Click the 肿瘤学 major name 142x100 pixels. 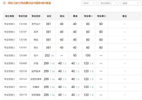click(x=36, y=87)
